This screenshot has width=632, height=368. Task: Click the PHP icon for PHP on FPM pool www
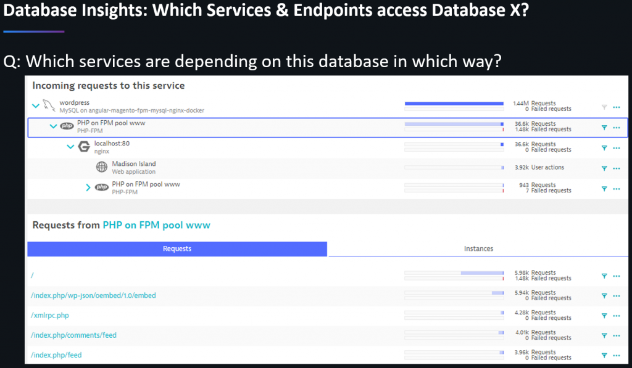click(x=67, y=126)
